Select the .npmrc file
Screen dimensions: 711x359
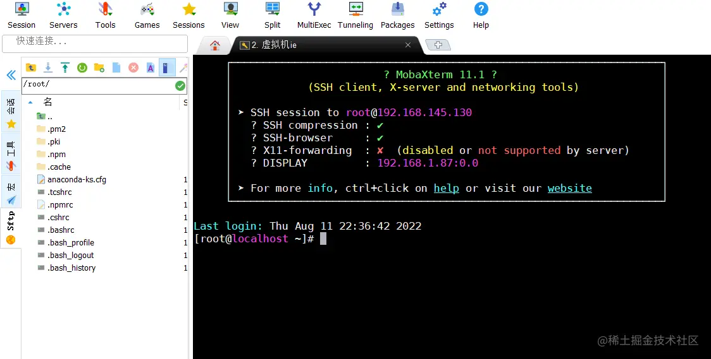point(55,205)
